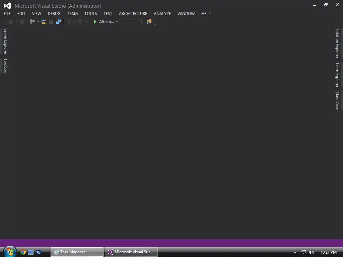Launch Google Chrome from quick launch
This screenshot has width=343, height=257.
23,252
